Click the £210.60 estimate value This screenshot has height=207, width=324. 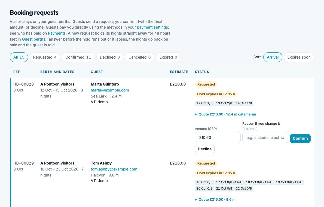coord(178,84)
